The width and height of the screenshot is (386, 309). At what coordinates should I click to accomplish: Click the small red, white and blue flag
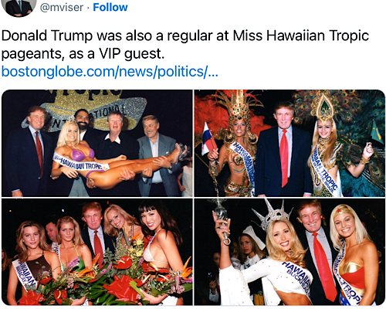coord(208,139)
